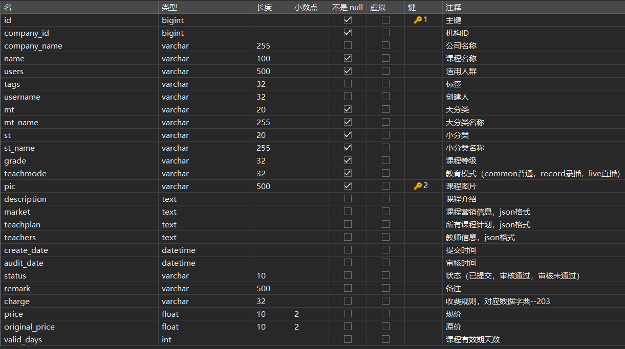Uncheck 'not null' checkbox for id field
The width and height of the screenshot is (625, 349).
[x=348, y=20]
